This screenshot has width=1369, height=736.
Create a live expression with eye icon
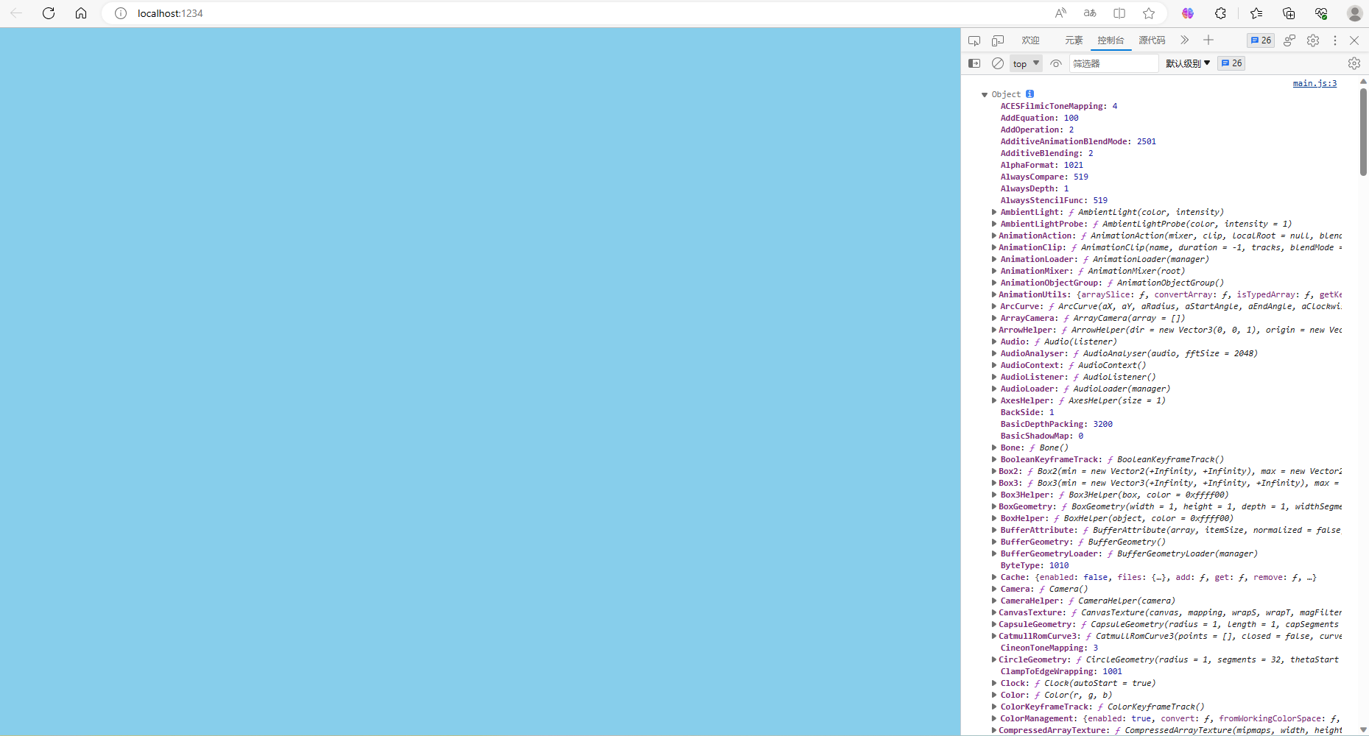pos(1056,63)
